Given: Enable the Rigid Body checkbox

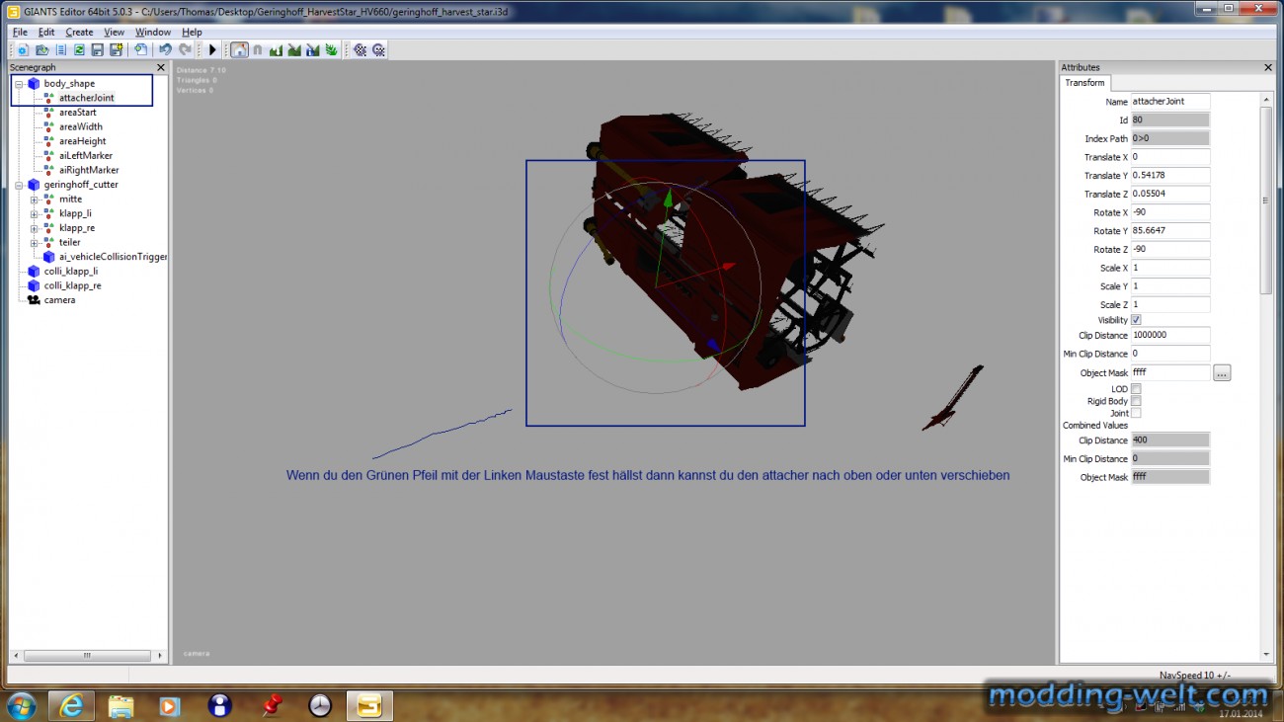Looking at the screenshot, I should (x=1136, y=401).
